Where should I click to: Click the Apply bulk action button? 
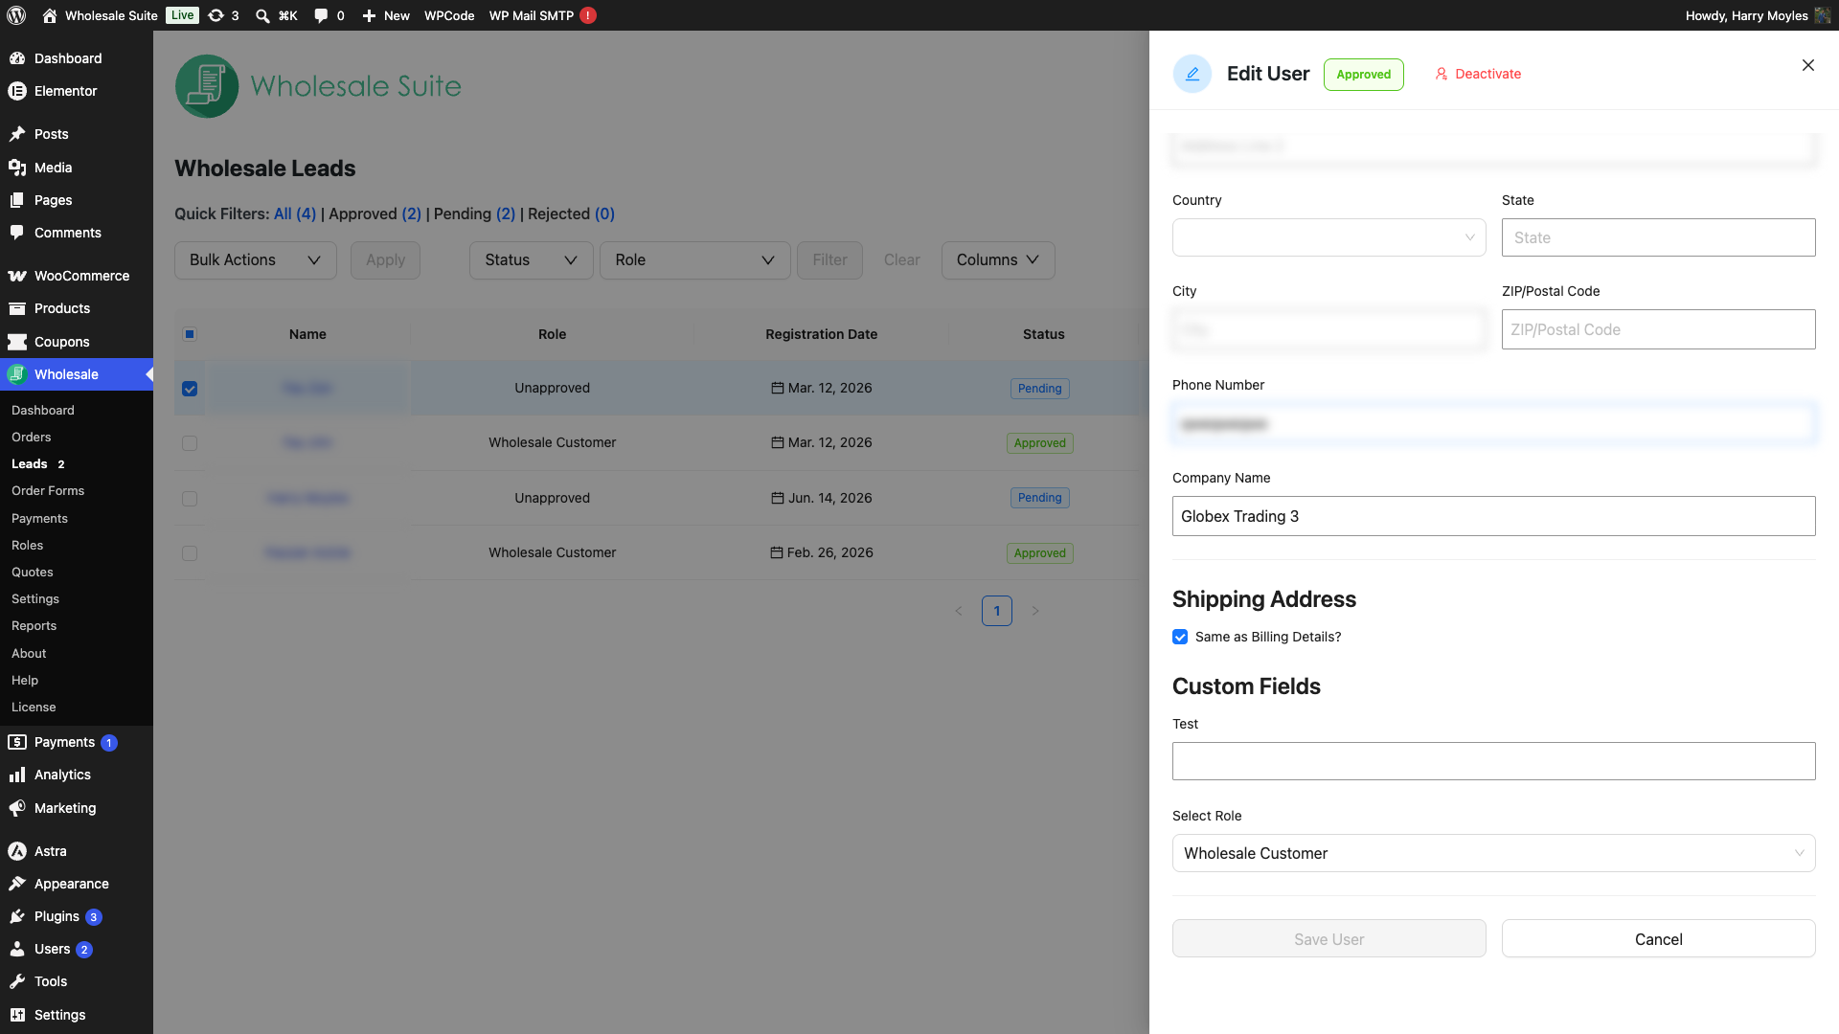pyautogui.click(x=385, y=260)
